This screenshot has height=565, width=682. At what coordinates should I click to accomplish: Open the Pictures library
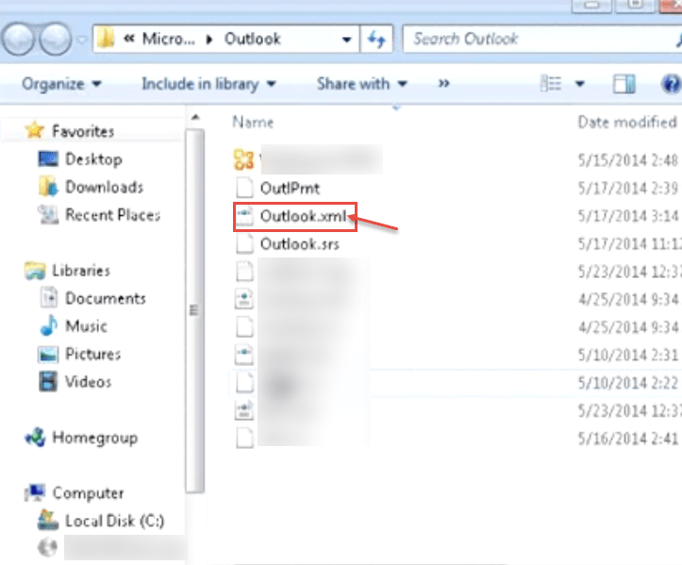click(x=92, y=354)
